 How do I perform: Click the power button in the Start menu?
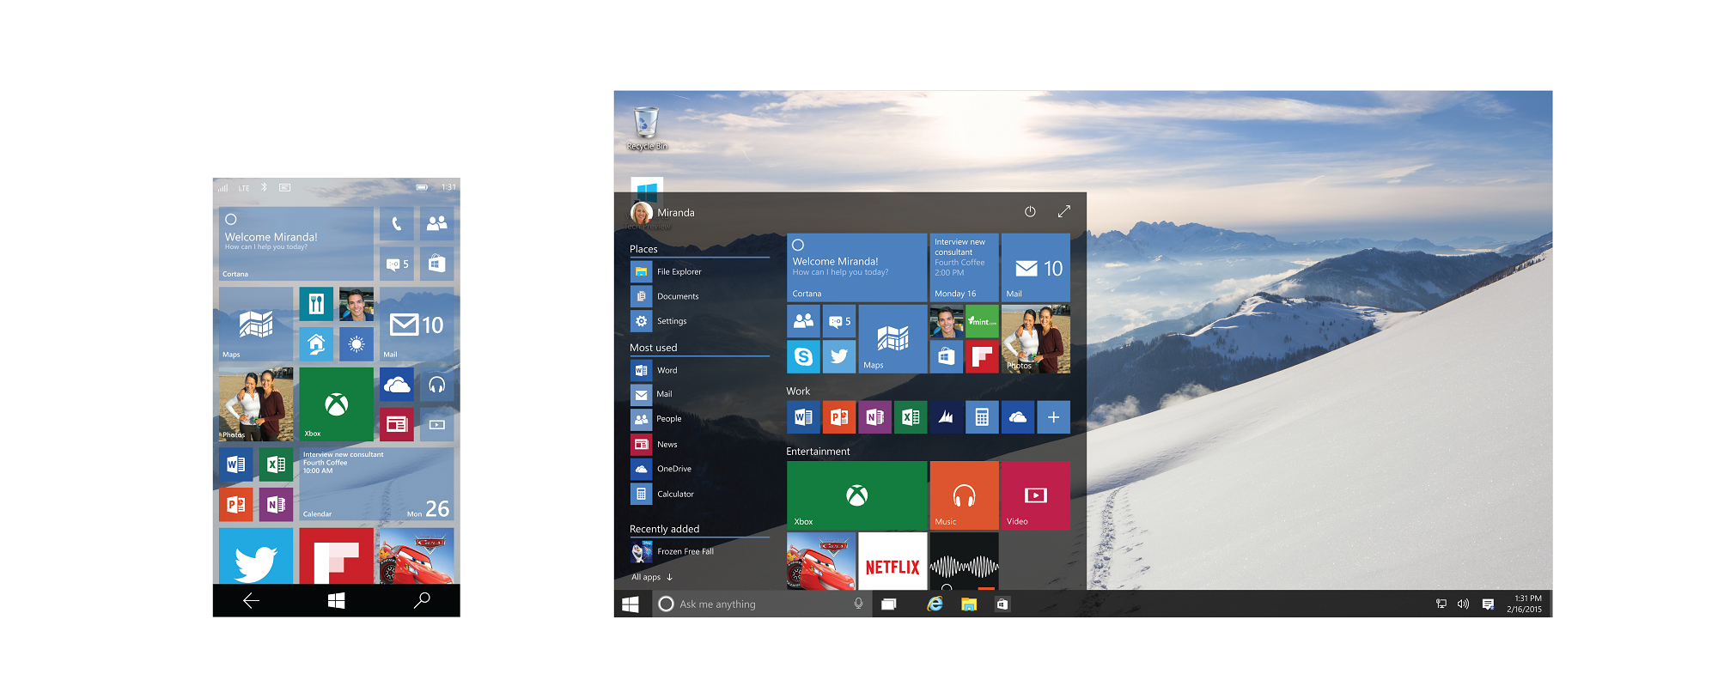[x=1030, y=212]
